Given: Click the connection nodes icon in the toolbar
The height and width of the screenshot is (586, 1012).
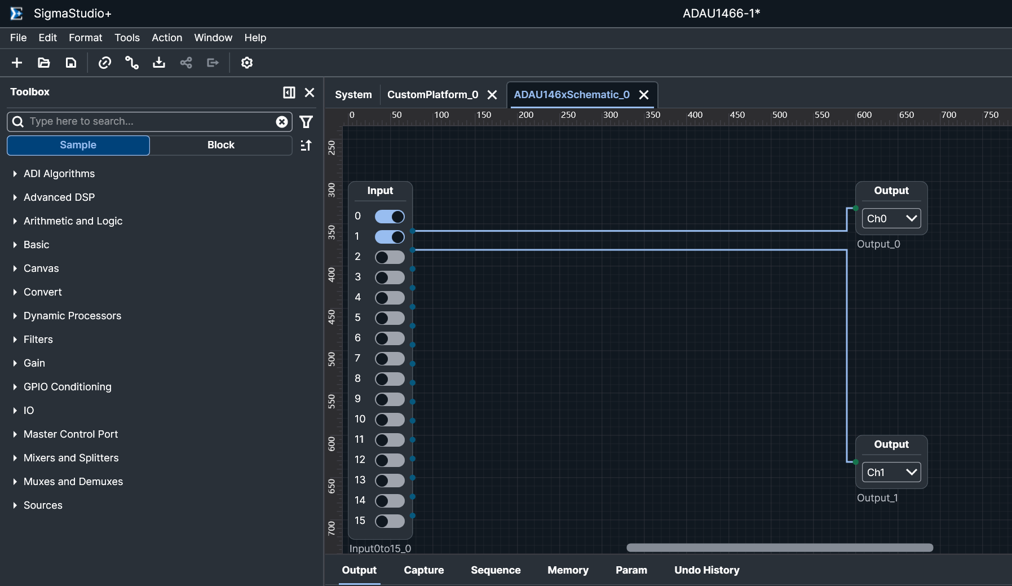Looking at the screenshot, I should (132, 63).
